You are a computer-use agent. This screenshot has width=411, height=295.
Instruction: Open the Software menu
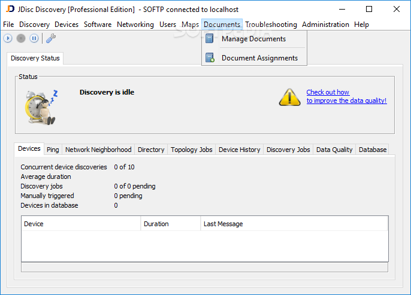point(98,25)
